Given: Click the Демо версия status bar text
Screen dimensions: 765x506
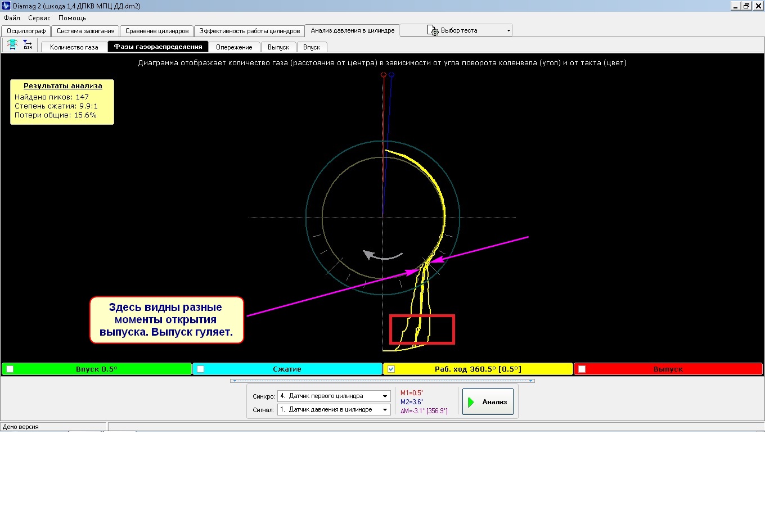Looking at the screenshot, I should pyautogui.click(x=21, y=427).
